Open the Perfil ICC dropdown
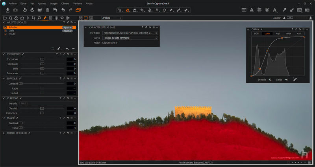 point(130,33)
